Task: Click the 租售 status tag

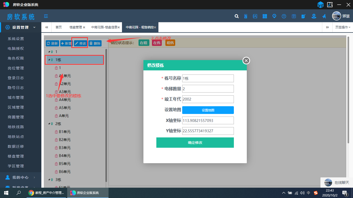Action: [x=170, y=43]
